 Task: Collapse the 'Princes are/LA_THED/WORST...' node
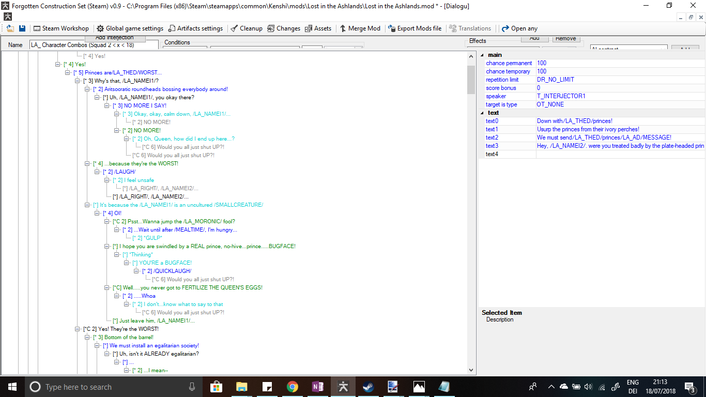[68, 72]
